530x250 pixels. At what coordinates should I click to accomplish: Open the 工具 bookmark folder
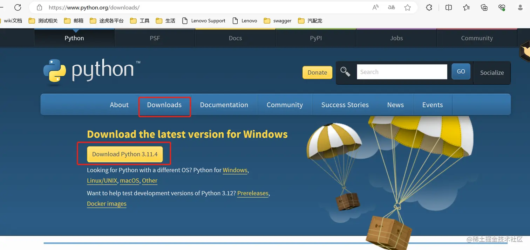(x=140, y=21)
